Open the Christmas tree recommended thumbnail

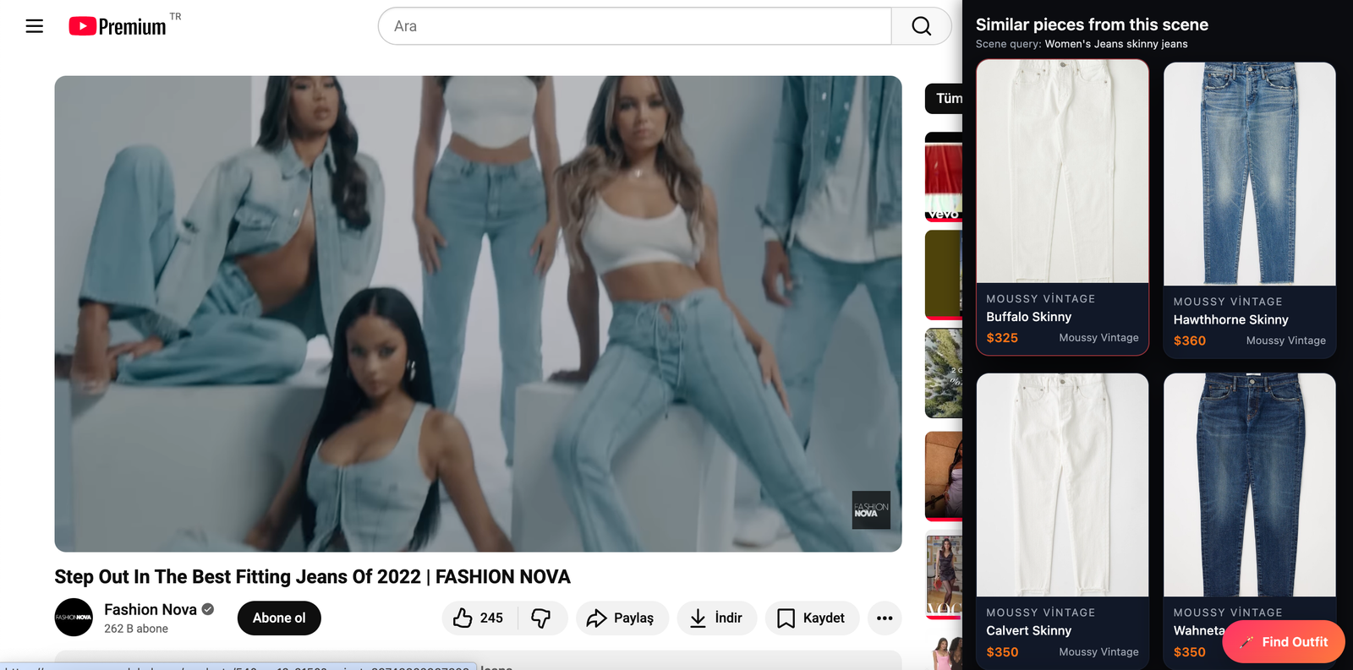coord(944,373)
